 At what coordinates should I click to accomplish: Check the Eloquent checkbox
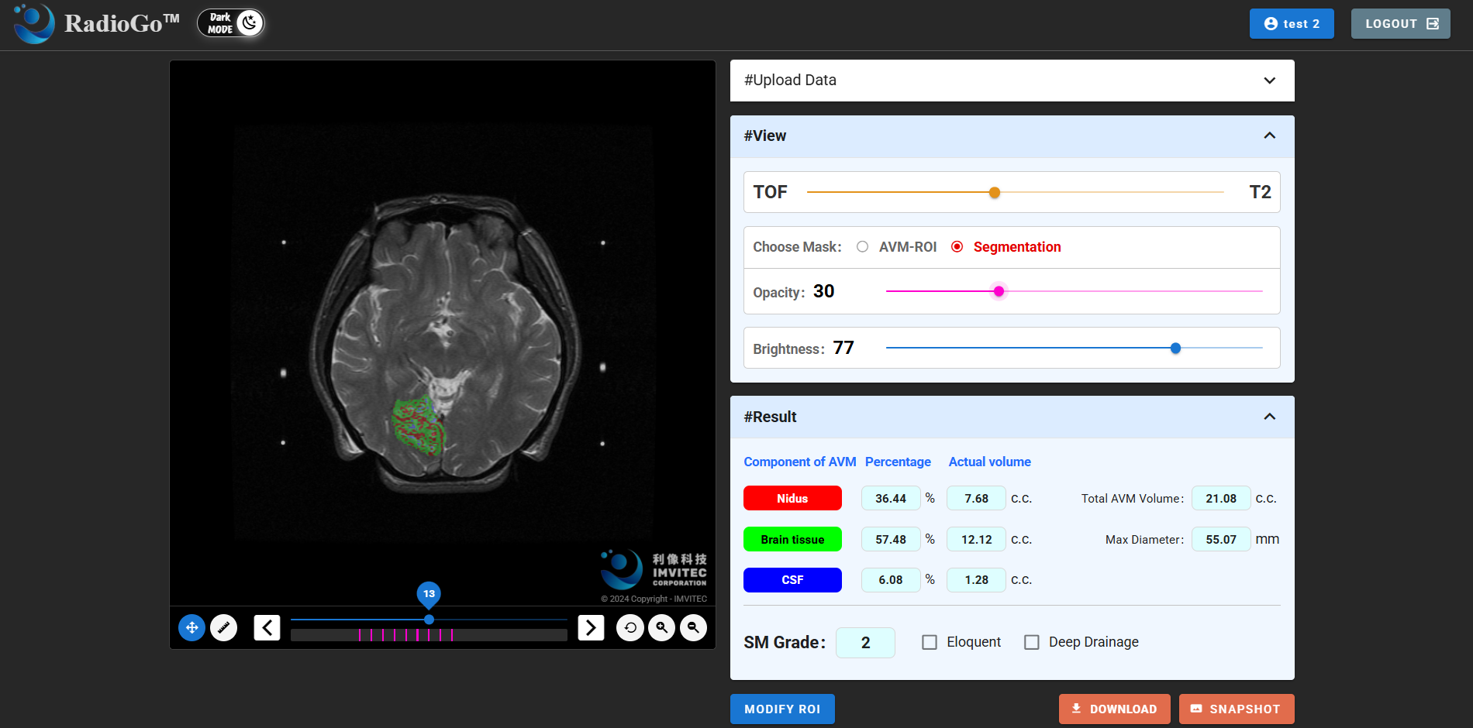(930, 642)
